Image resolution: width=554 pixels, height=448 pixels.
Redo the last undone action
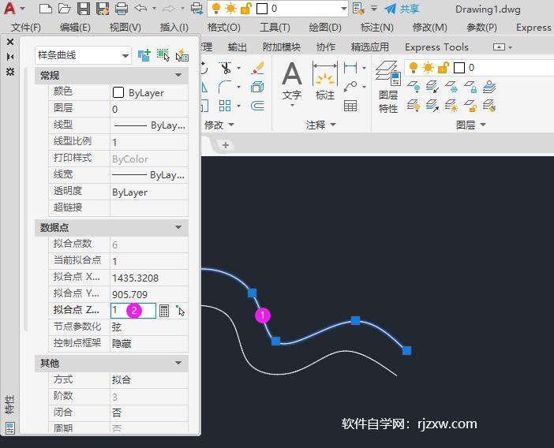(169, 9)
